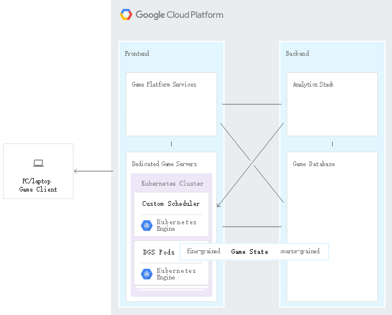
Task: Click the Game State label
Action: coord(249,252)
